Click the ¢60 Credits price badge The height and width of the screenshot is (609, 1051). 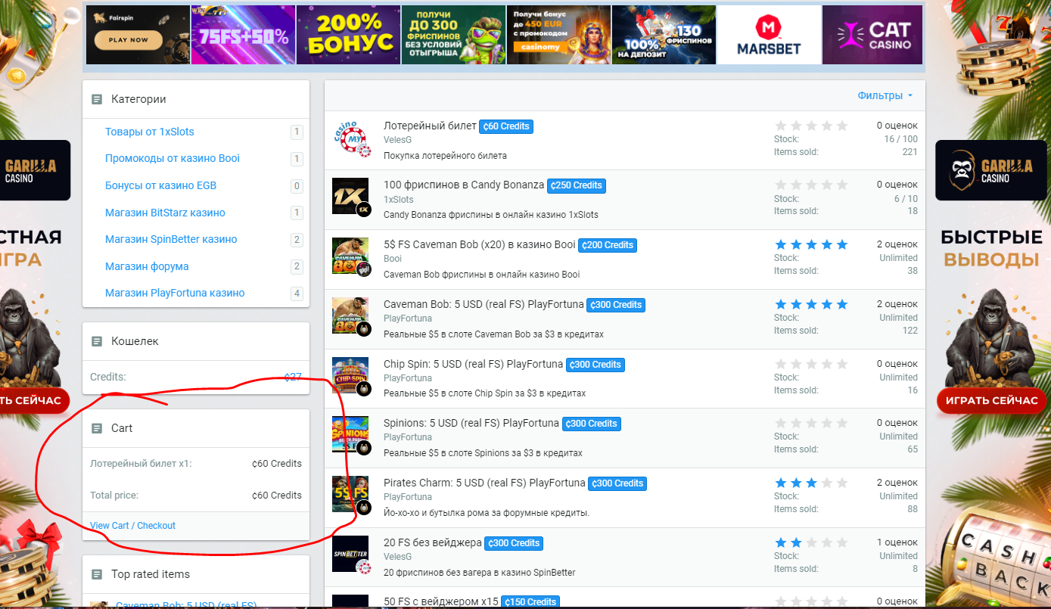click(x=506, y=126)
